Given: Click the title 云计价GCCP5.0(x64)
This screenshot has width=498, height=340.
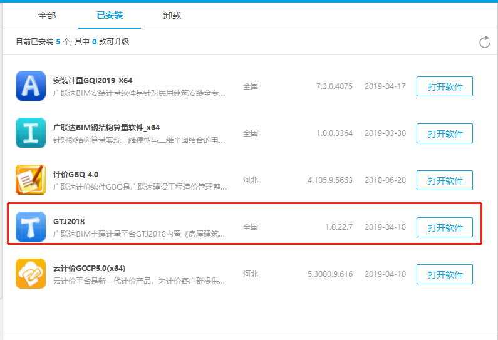Looking at the screenshot, I should coord(89,269).
